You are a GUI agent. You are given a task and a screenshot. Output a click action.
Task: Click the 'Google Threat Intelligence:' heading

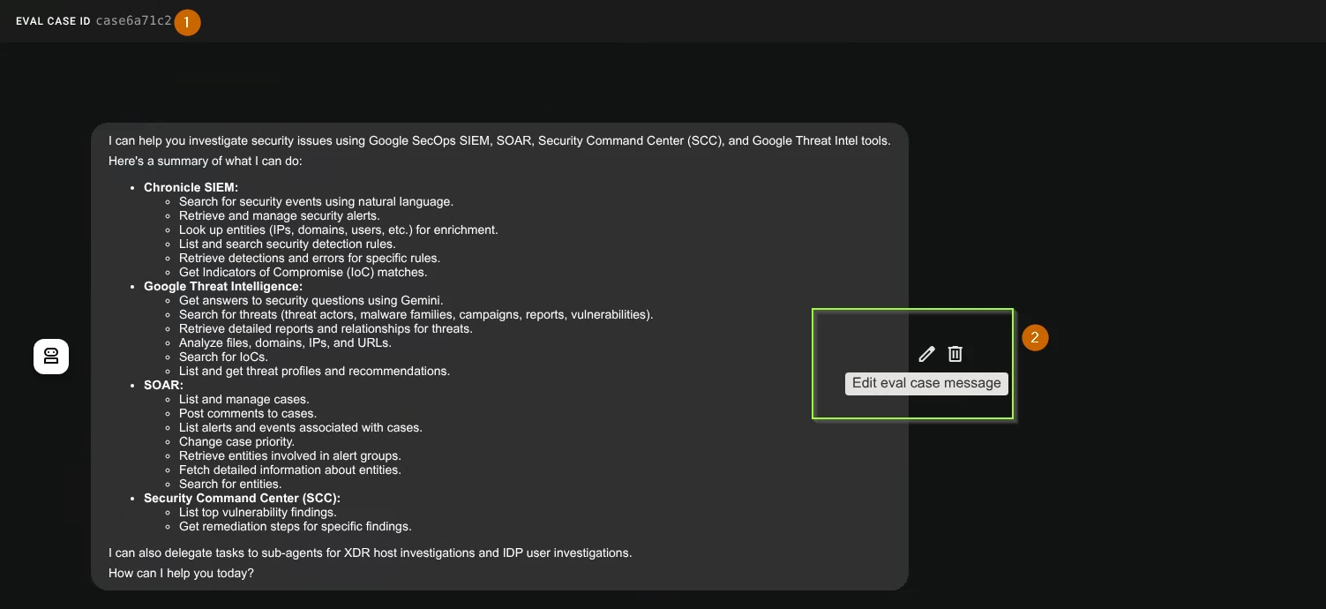[x=223, y=286]
